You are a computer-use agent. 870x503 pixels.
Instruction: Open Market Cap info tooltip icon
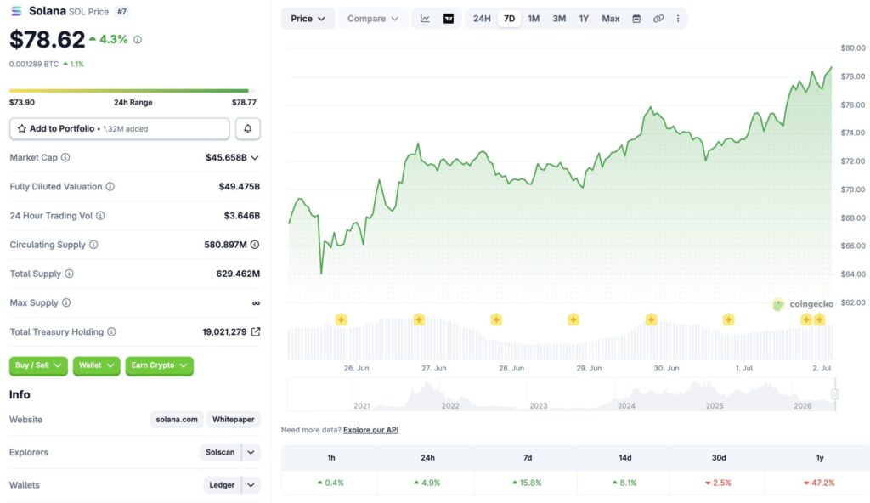[x=65, y=158]
